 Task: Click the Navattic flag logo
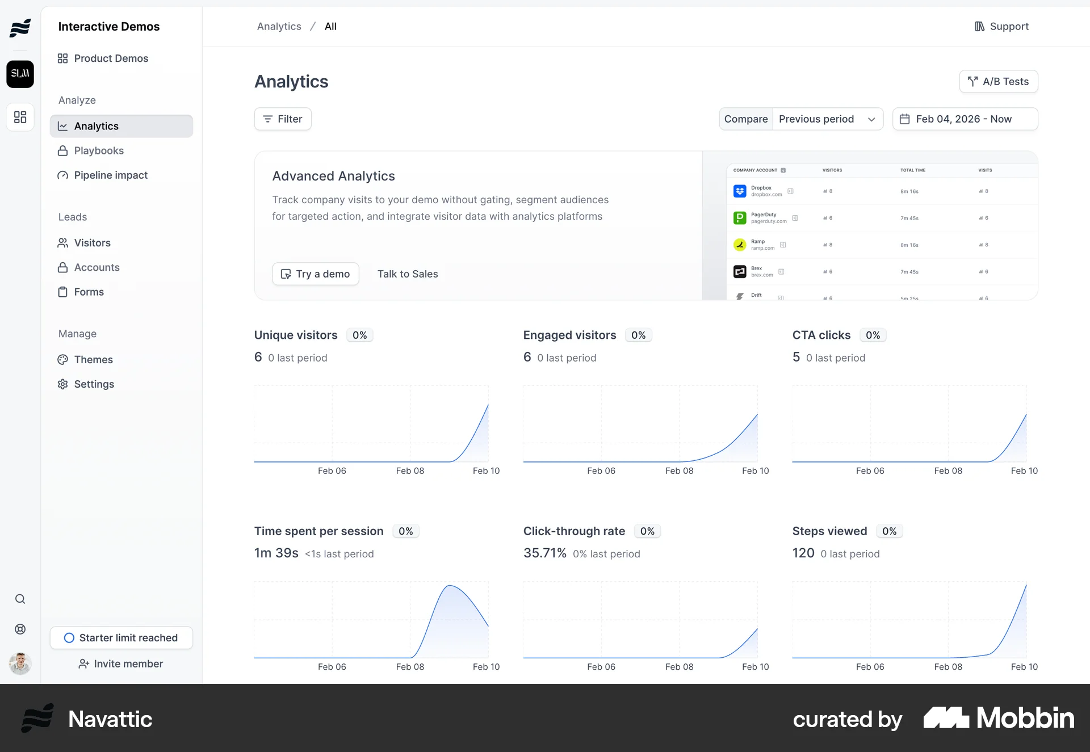[x=20, y=28]
